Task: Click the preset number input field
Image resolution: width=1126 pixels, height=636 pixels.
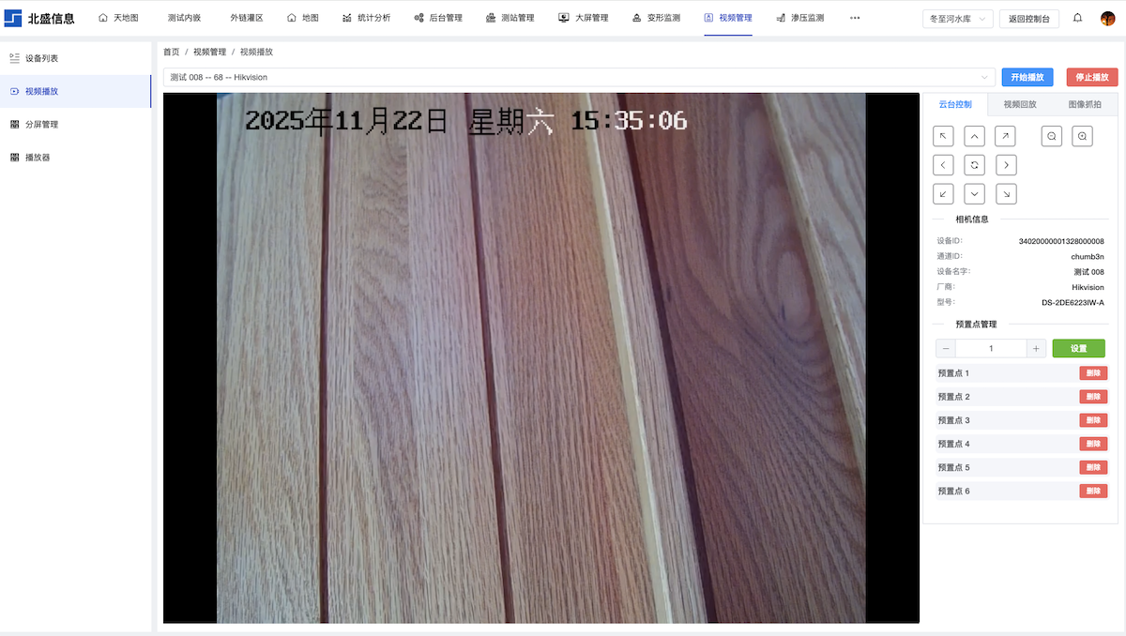Action: click(991, 348)
